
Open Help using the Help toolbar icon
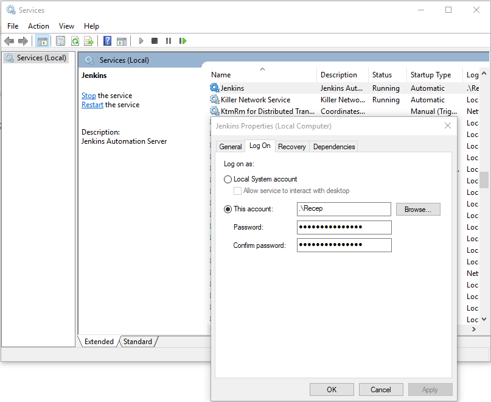coord(107,41)
